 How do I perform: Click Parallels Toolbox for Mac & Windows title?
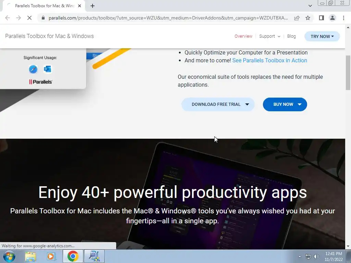click(49, 36)
